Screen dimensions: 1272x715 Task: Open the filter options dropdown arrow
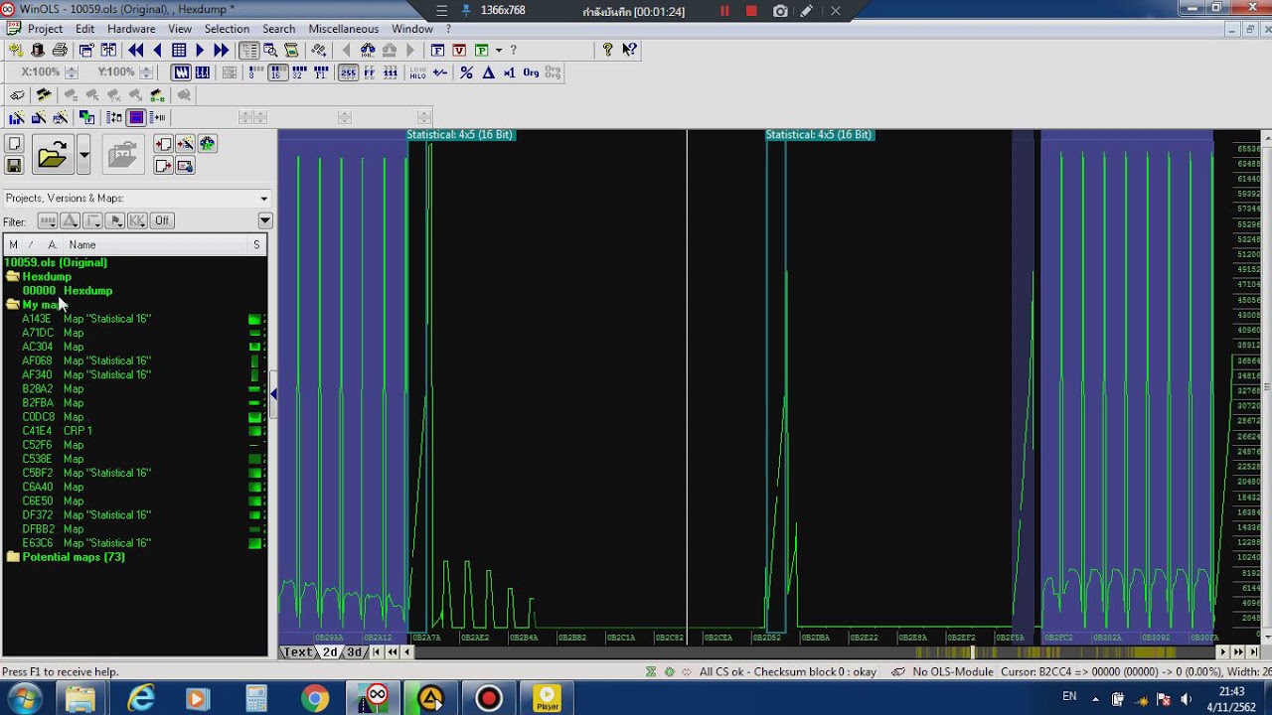(264, 220)
